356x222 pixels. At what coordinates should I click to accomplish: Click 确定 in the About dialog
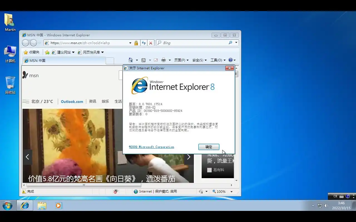pos(209,147)
